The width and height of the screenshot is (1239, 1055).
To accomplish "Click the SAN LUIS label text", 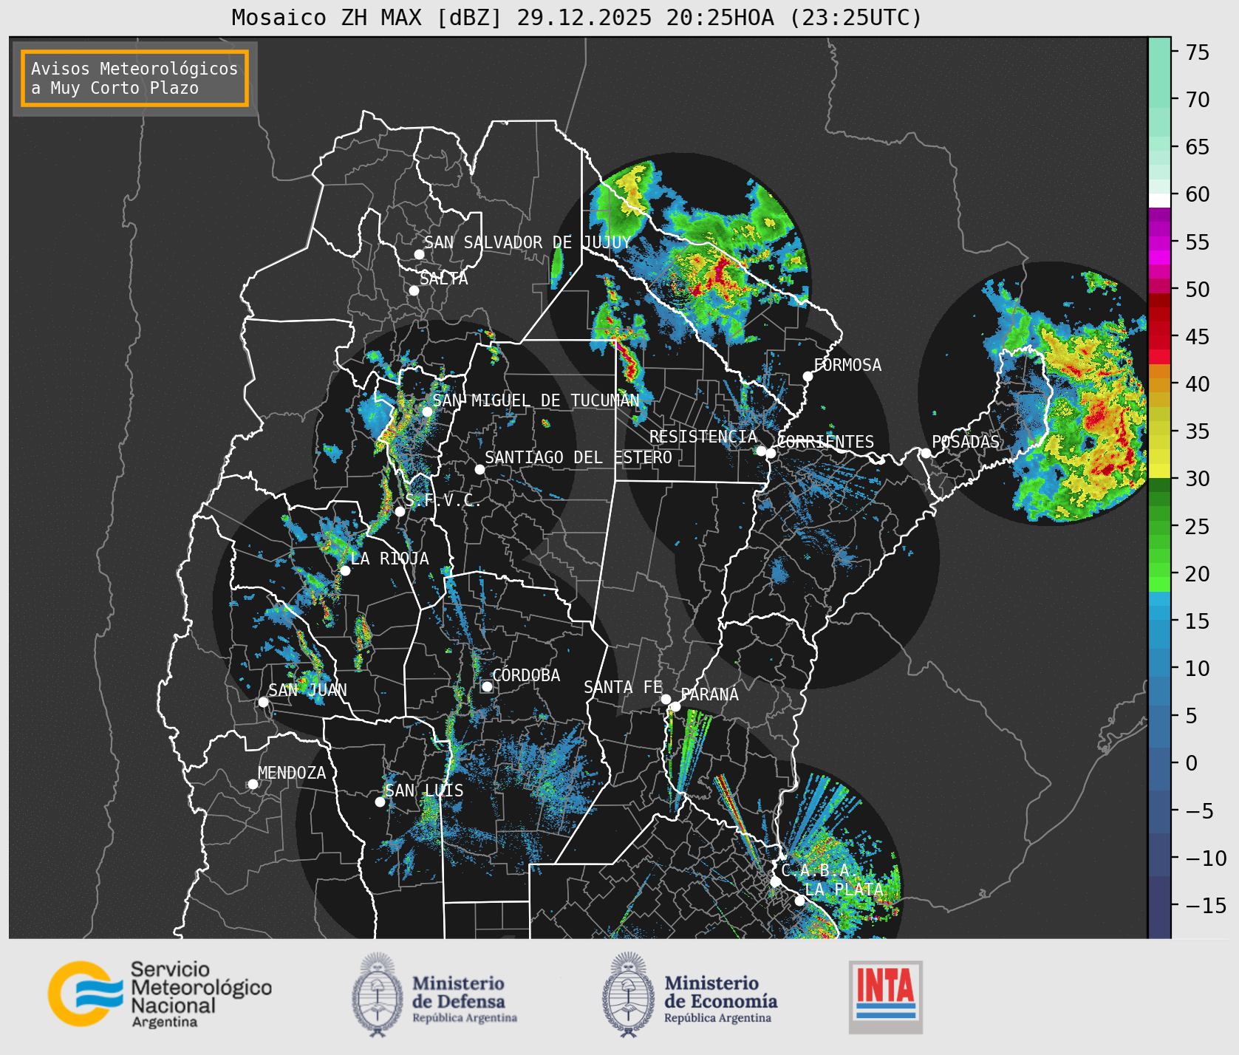I will [425, 791].
